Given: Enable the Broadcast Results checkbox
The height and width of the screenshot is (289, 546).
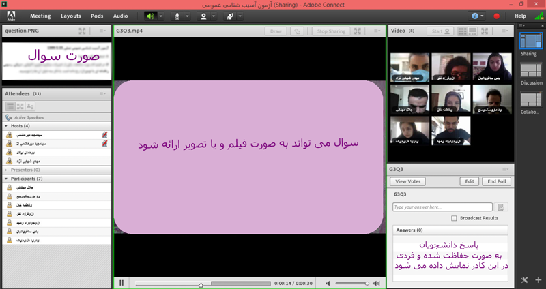Looking at the screenshot, I should (455, 218).
